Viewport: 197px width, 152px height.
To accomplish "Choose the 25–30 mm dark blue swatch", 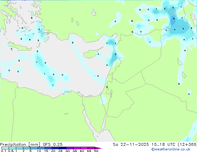I will tap(63, 148).
